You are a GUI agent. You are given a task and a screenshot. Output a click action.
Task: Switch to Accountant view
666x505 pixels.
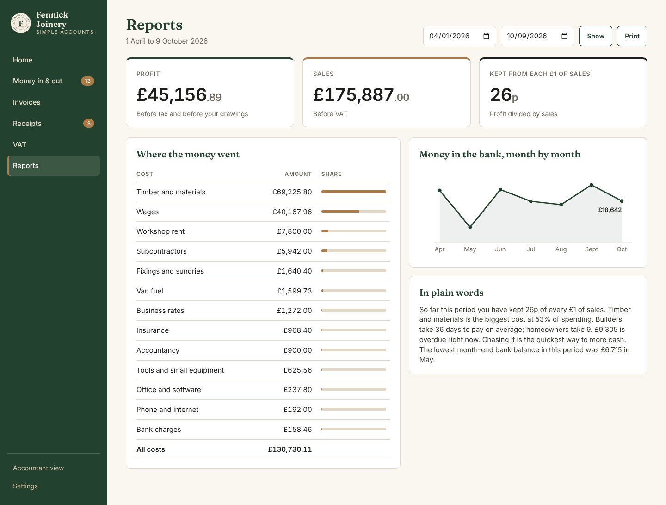pyautogui.click(x=38, y=468)
